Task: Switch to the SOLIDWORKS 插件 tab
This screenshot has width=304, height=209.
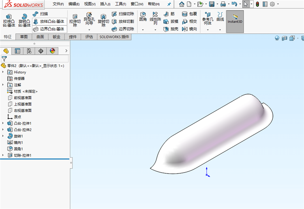Action: point(114,37)
